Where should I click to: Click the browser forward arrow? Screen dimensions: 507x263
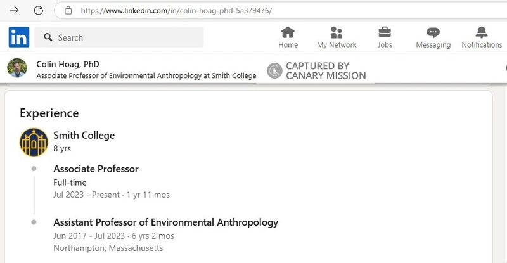[x=14, y=10]
